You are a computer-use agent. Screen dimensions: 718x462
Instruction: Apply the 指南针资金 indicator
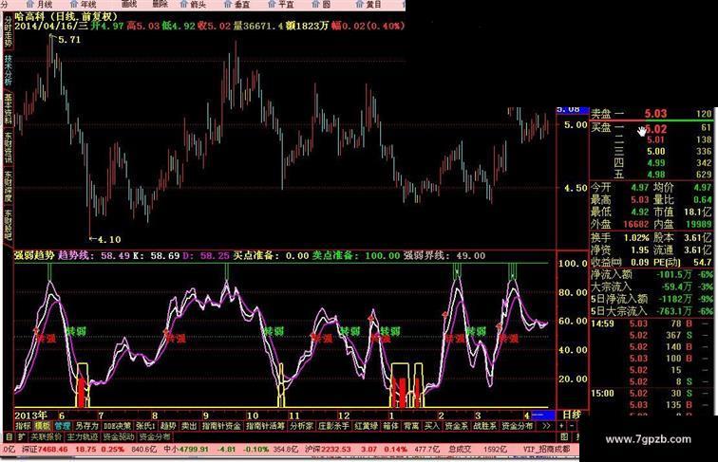221,426
